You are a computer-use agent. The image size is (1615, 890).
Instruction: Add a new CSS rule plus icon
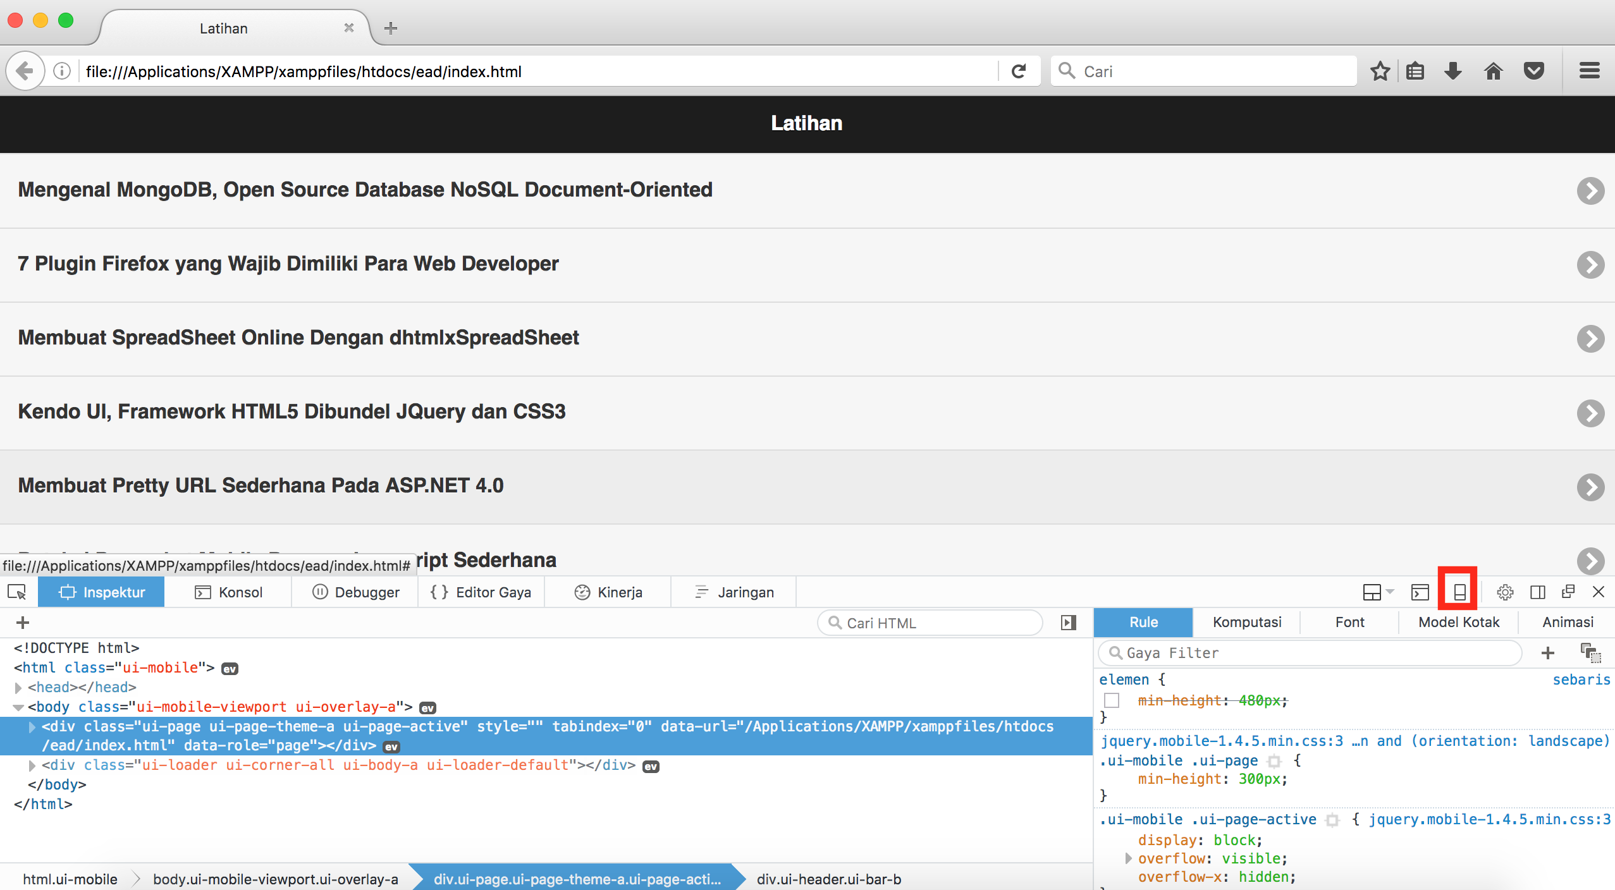[1547, 653]
